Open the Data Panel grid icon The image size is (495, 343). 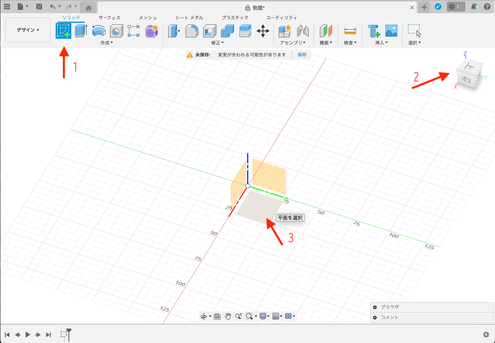coord(7,7)
